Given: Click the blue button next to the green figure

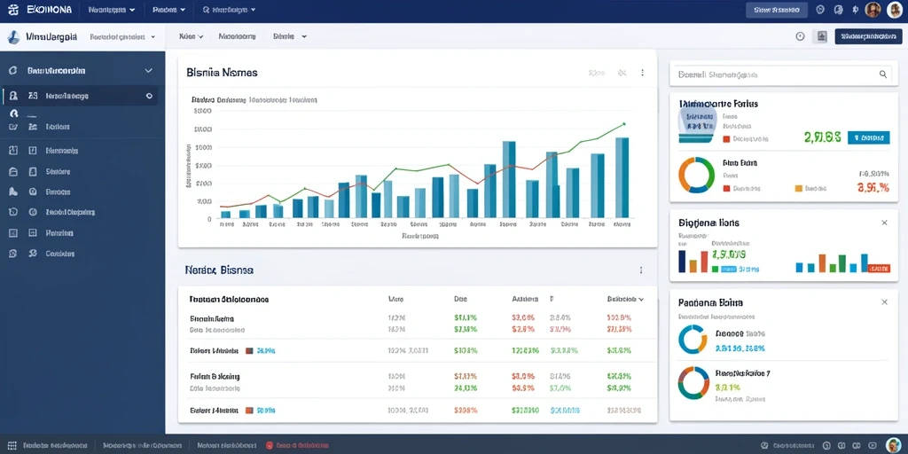Looking at the screenshot, I should coord(868,137).
